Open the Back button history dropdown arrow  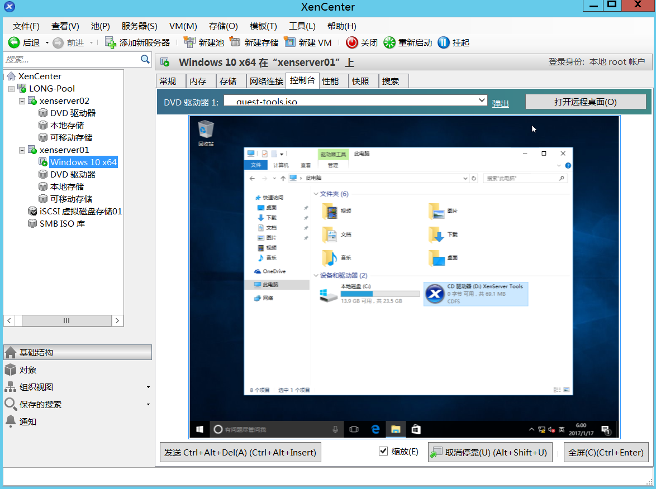[x=47, y=42]
